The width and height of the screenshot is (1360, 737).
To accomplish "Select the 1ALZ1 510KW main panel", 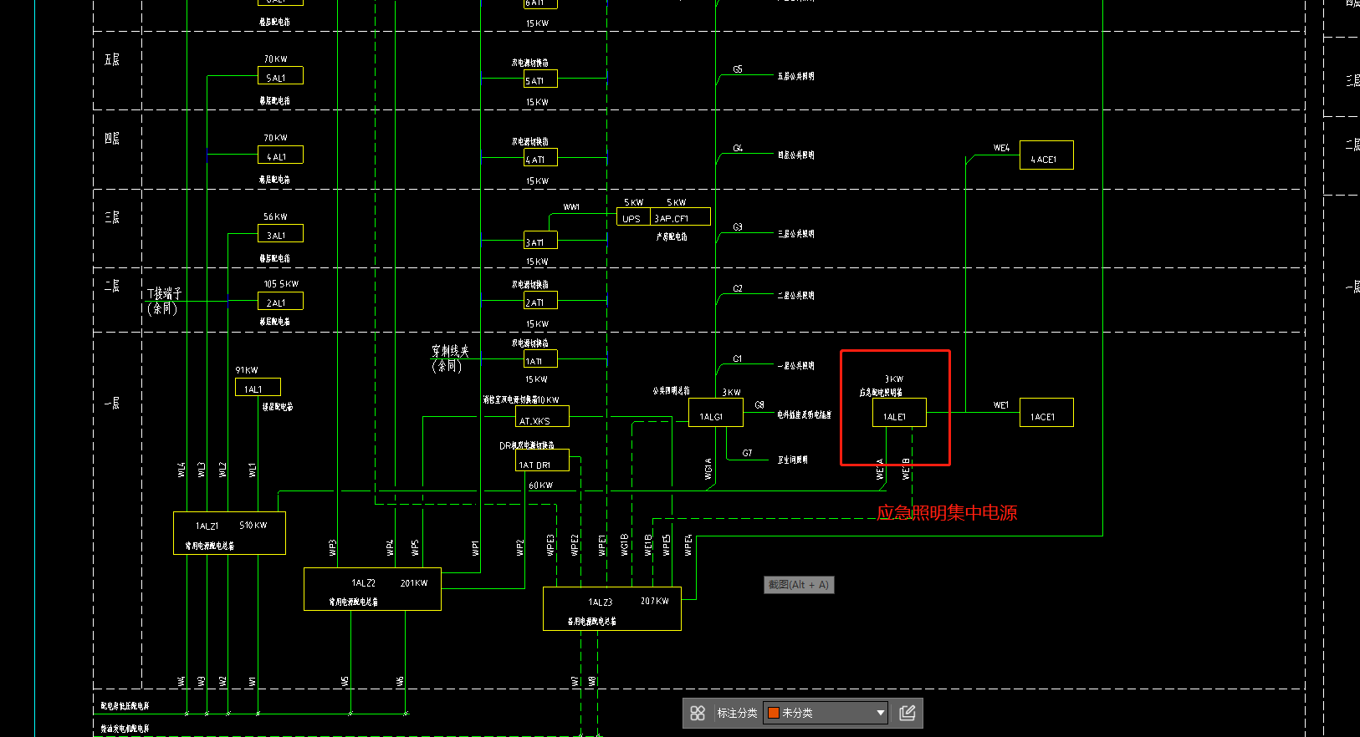I will coord(229,533).
